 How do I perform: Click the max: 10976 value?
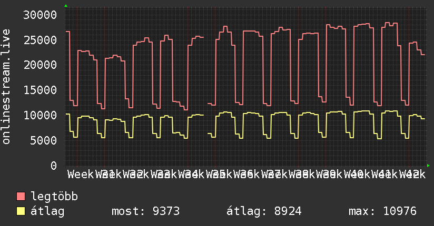(382, 211)
